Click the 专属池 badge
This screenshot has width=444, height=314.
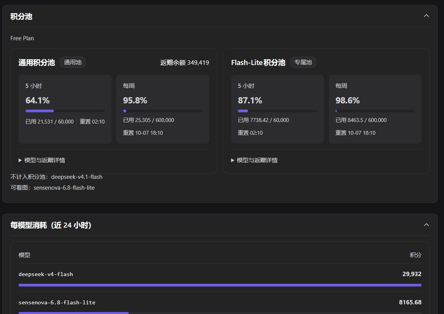(303, 62)
